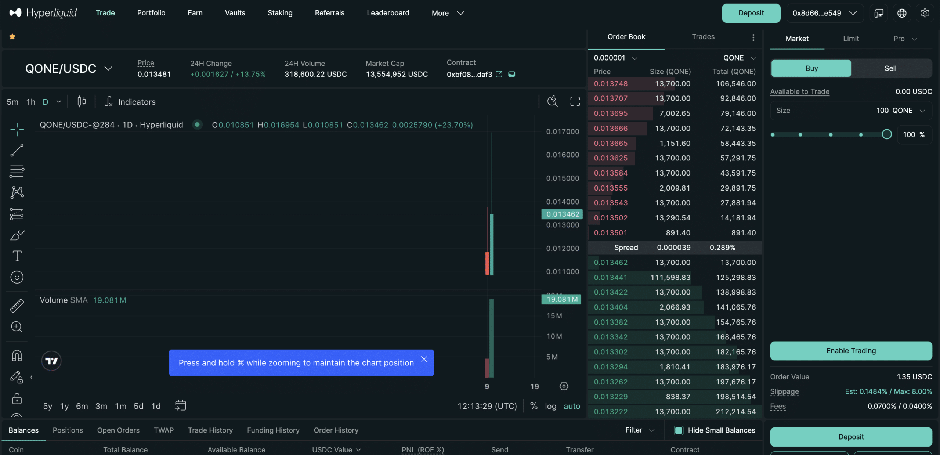Image resolution: width=940 pixels, height=455 pixels.
Task: Expand the QONE/USDC pair selector
Action: 69,68
